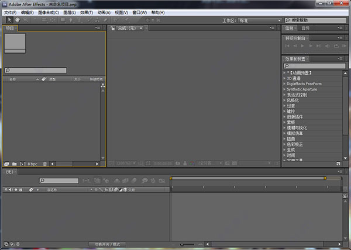The height and width of the screenshot is (250, 351).
Task: Jump to first frame in preview controls
Action: [287, 46]
